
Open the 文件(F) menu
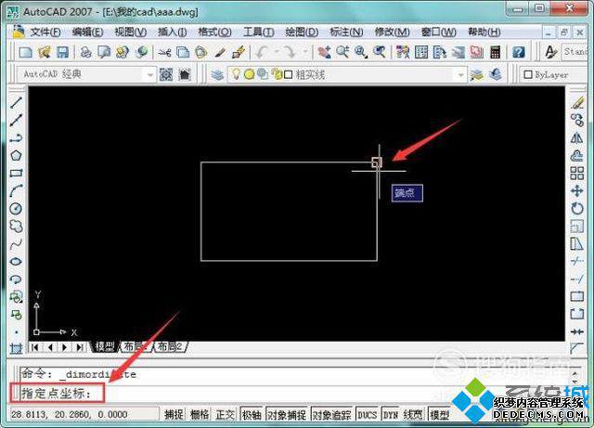pyautogui.click(x=45, y=32)
